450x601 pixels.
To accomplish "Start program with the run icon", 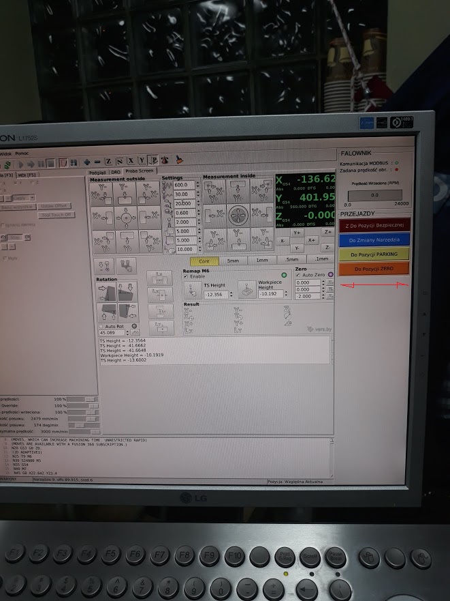I will click(x=20, y=164).
